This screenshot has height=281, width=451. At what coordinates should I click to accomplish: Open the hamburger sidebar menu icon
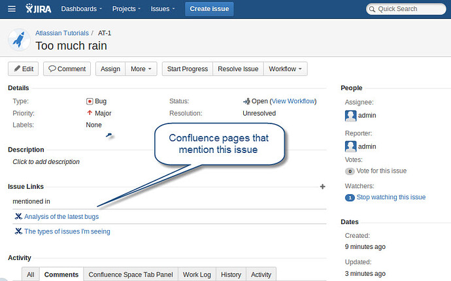click(x=12, y=9)
